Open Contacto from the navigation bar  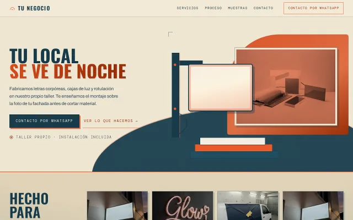[x=263, y=8]
